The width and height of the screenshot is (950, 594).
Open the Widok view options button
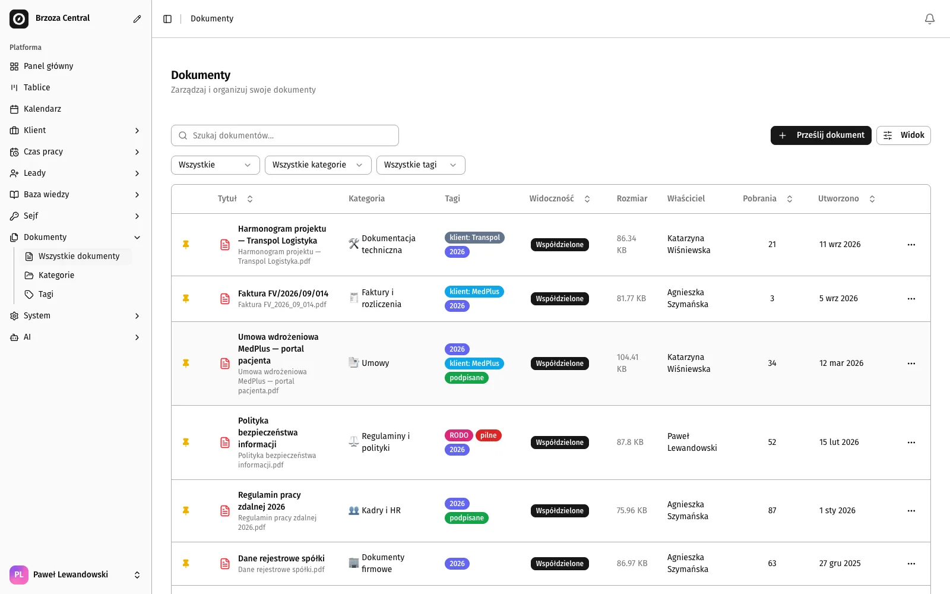pos(904,135)
